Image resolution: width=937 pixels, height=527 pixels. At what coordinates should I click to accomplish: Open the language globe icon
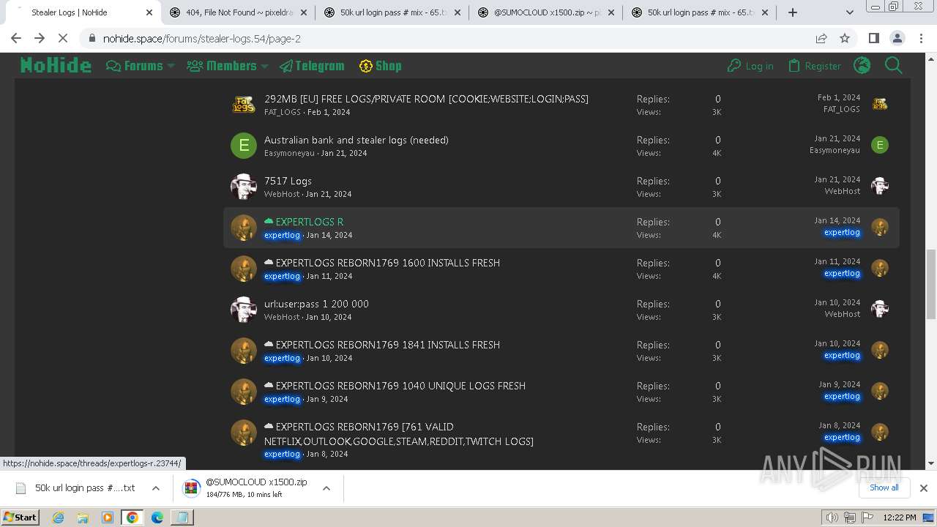862,66
